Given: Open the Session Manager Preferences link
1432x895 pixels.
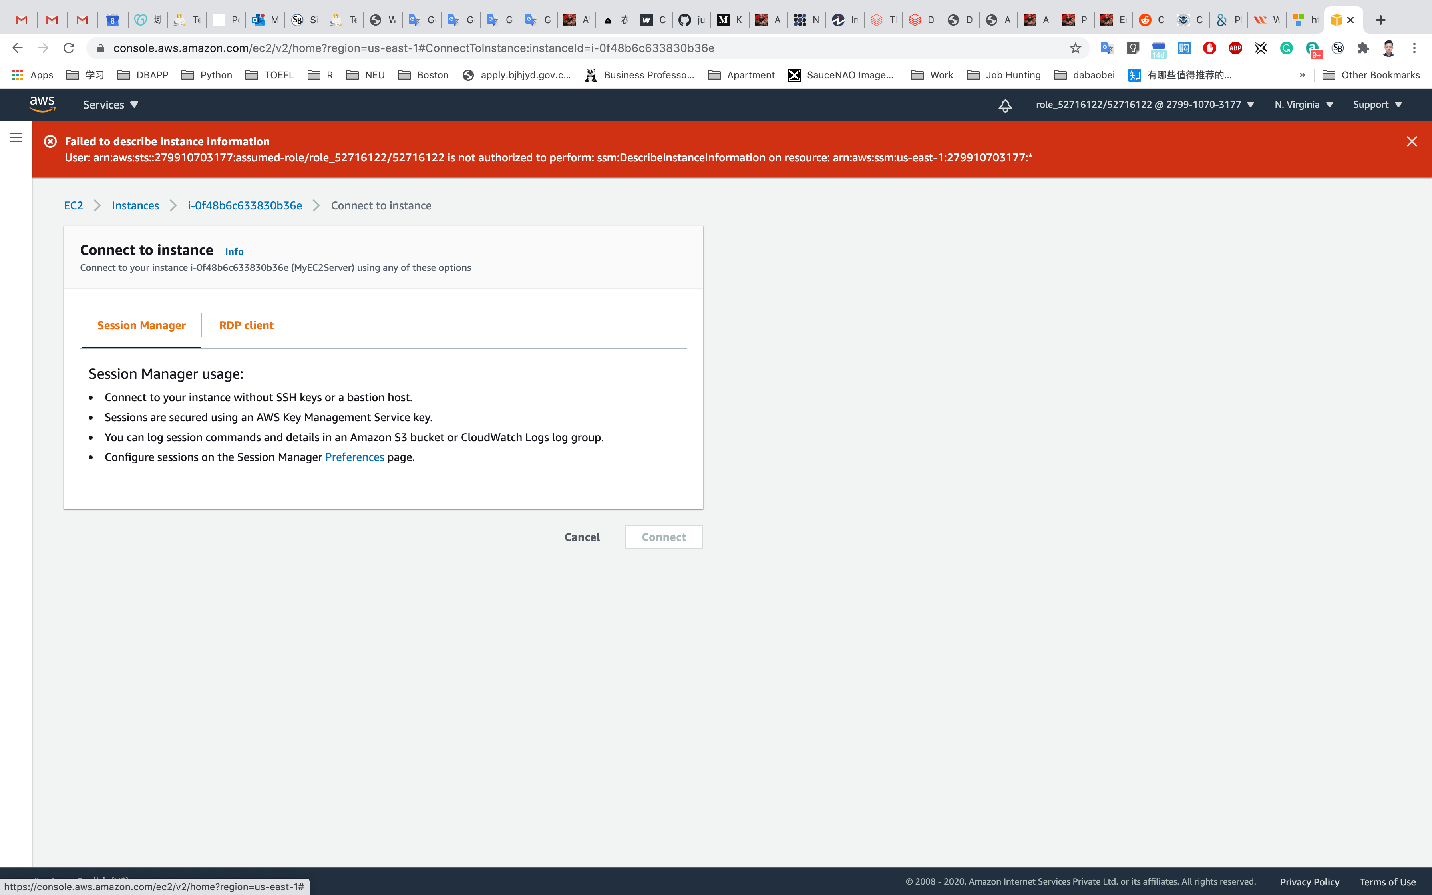Looking at the screenshot, I should pos(354,457).
